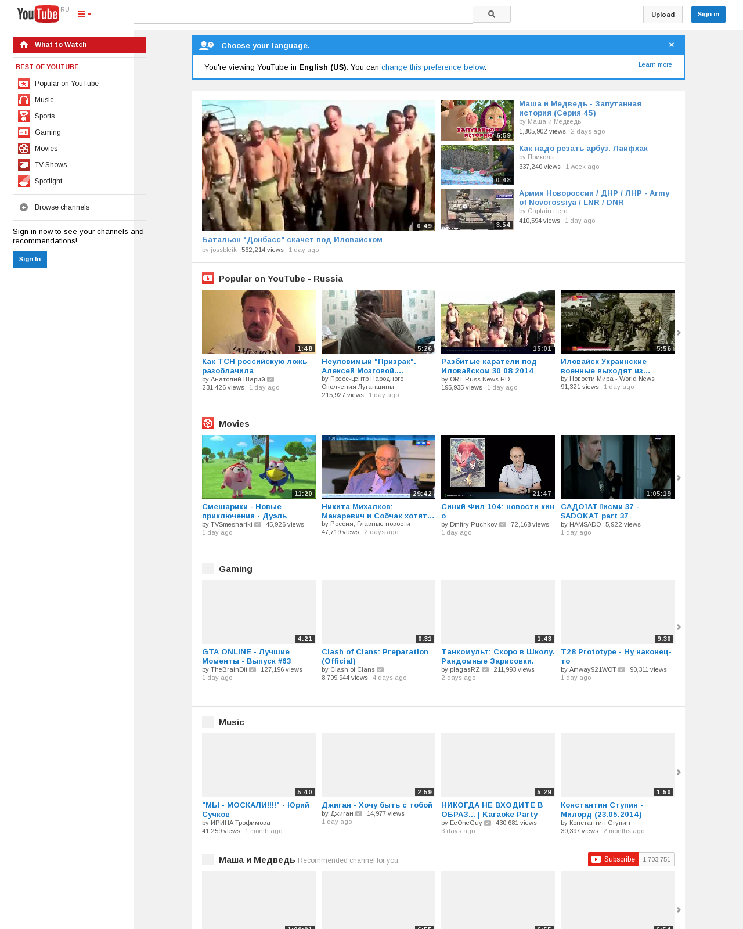Viewport: 743px width, 929px height.
Task: Open Иловайск Украинские военные video thumbnail
Action: (618, 322)
